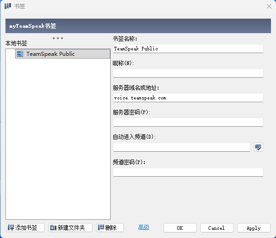This screenshot has width=276, height=238.
Task: Click the server icon beside TeamSpeak Public
Action: pos(20,54)
